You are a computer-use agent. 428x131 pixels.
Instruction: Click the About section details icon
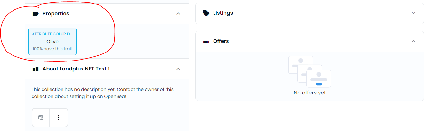[x=35, y=69]
